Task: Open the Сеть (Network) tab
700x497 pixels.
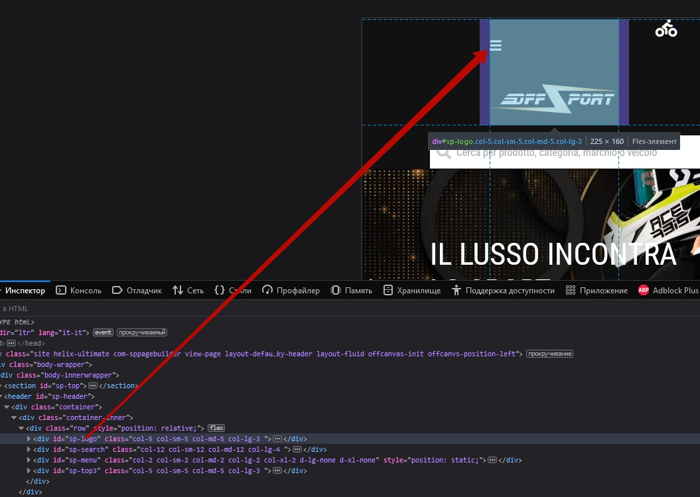Action: coord(188,290)
